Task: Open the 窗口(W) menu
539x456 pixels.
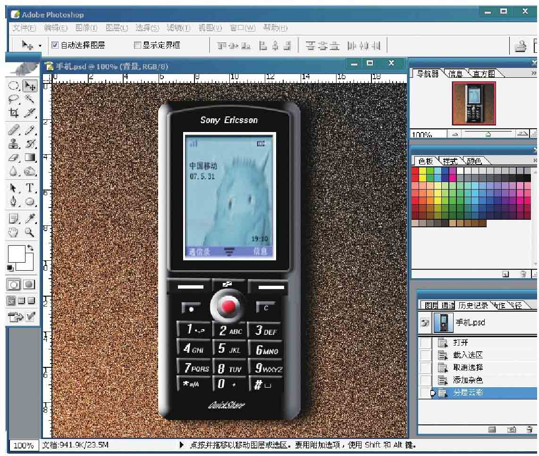Action: click(x=243, y=28)
